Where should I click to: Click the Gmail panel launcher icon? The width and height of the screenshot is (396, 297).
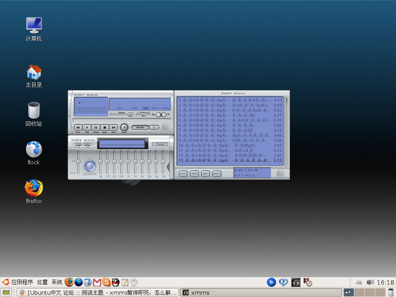point(97,282)
